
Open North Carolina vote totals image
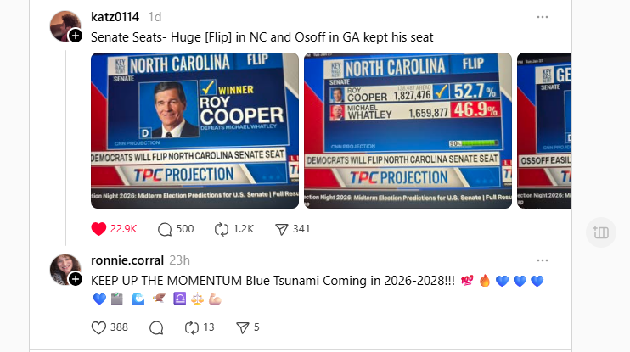(408, 131)
